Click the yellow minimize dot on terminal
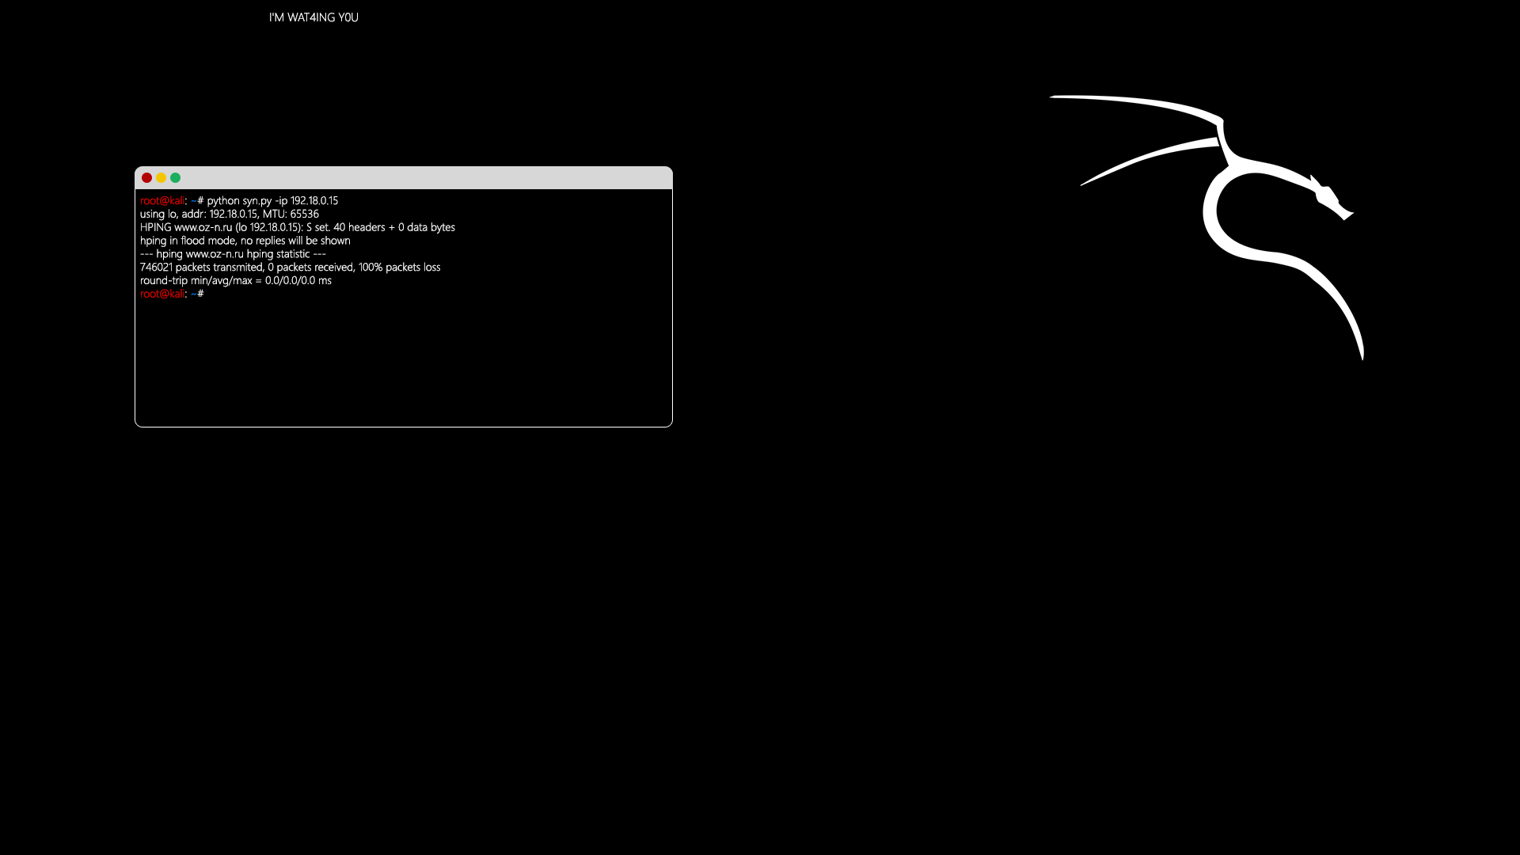This screenshot has width=1520, height=855. click(161, 178)
